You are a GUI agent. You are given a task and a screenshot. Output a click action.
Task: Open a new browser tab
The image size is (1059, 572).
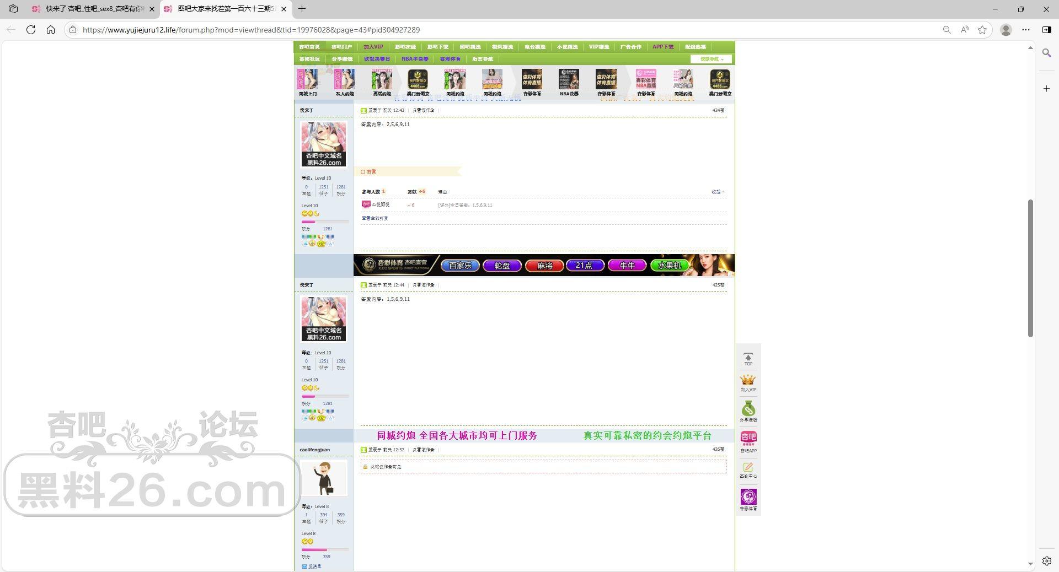[302, 9]
